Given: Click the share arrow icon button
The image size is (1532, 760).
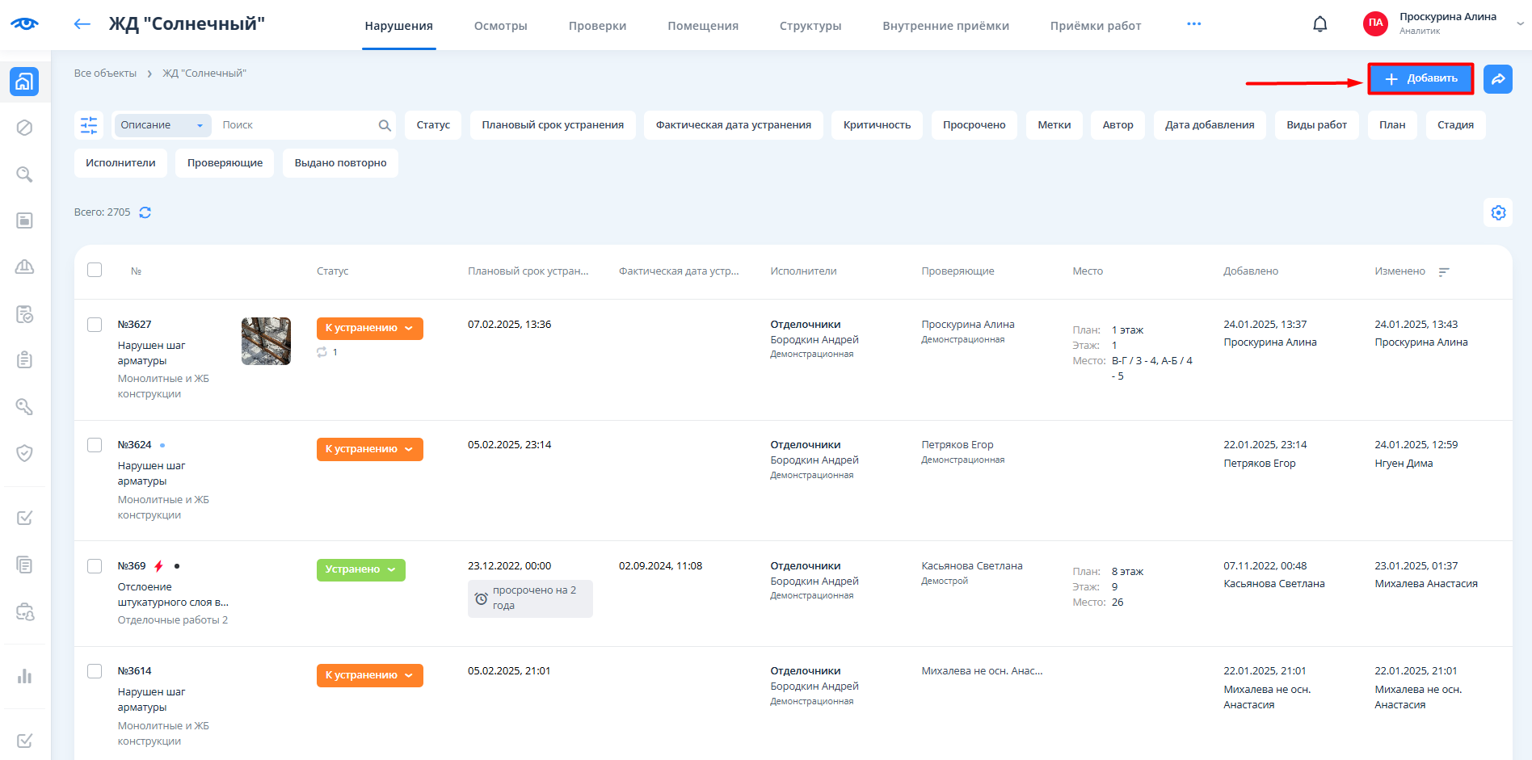Looking at the screenshot, I should [x=1497, y=79].
